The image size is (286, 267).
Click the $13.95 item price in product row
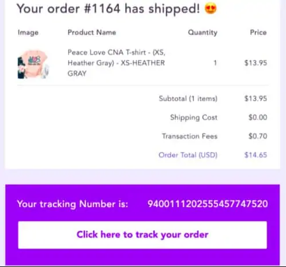tap(255, 63)
